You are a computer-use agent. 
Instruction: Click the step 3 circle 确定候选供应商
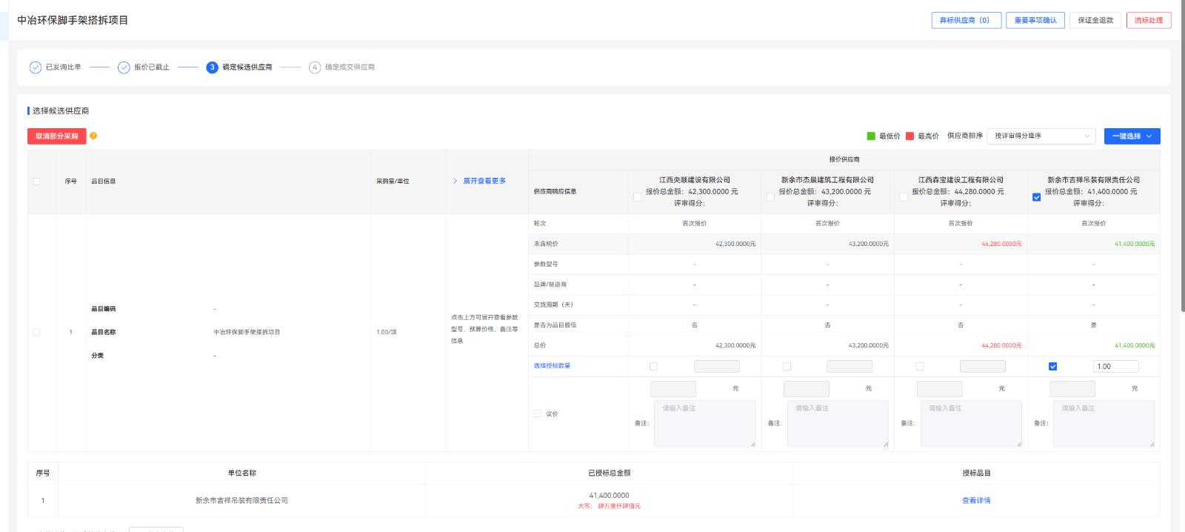pyautogui.click(x=213, y=67)
